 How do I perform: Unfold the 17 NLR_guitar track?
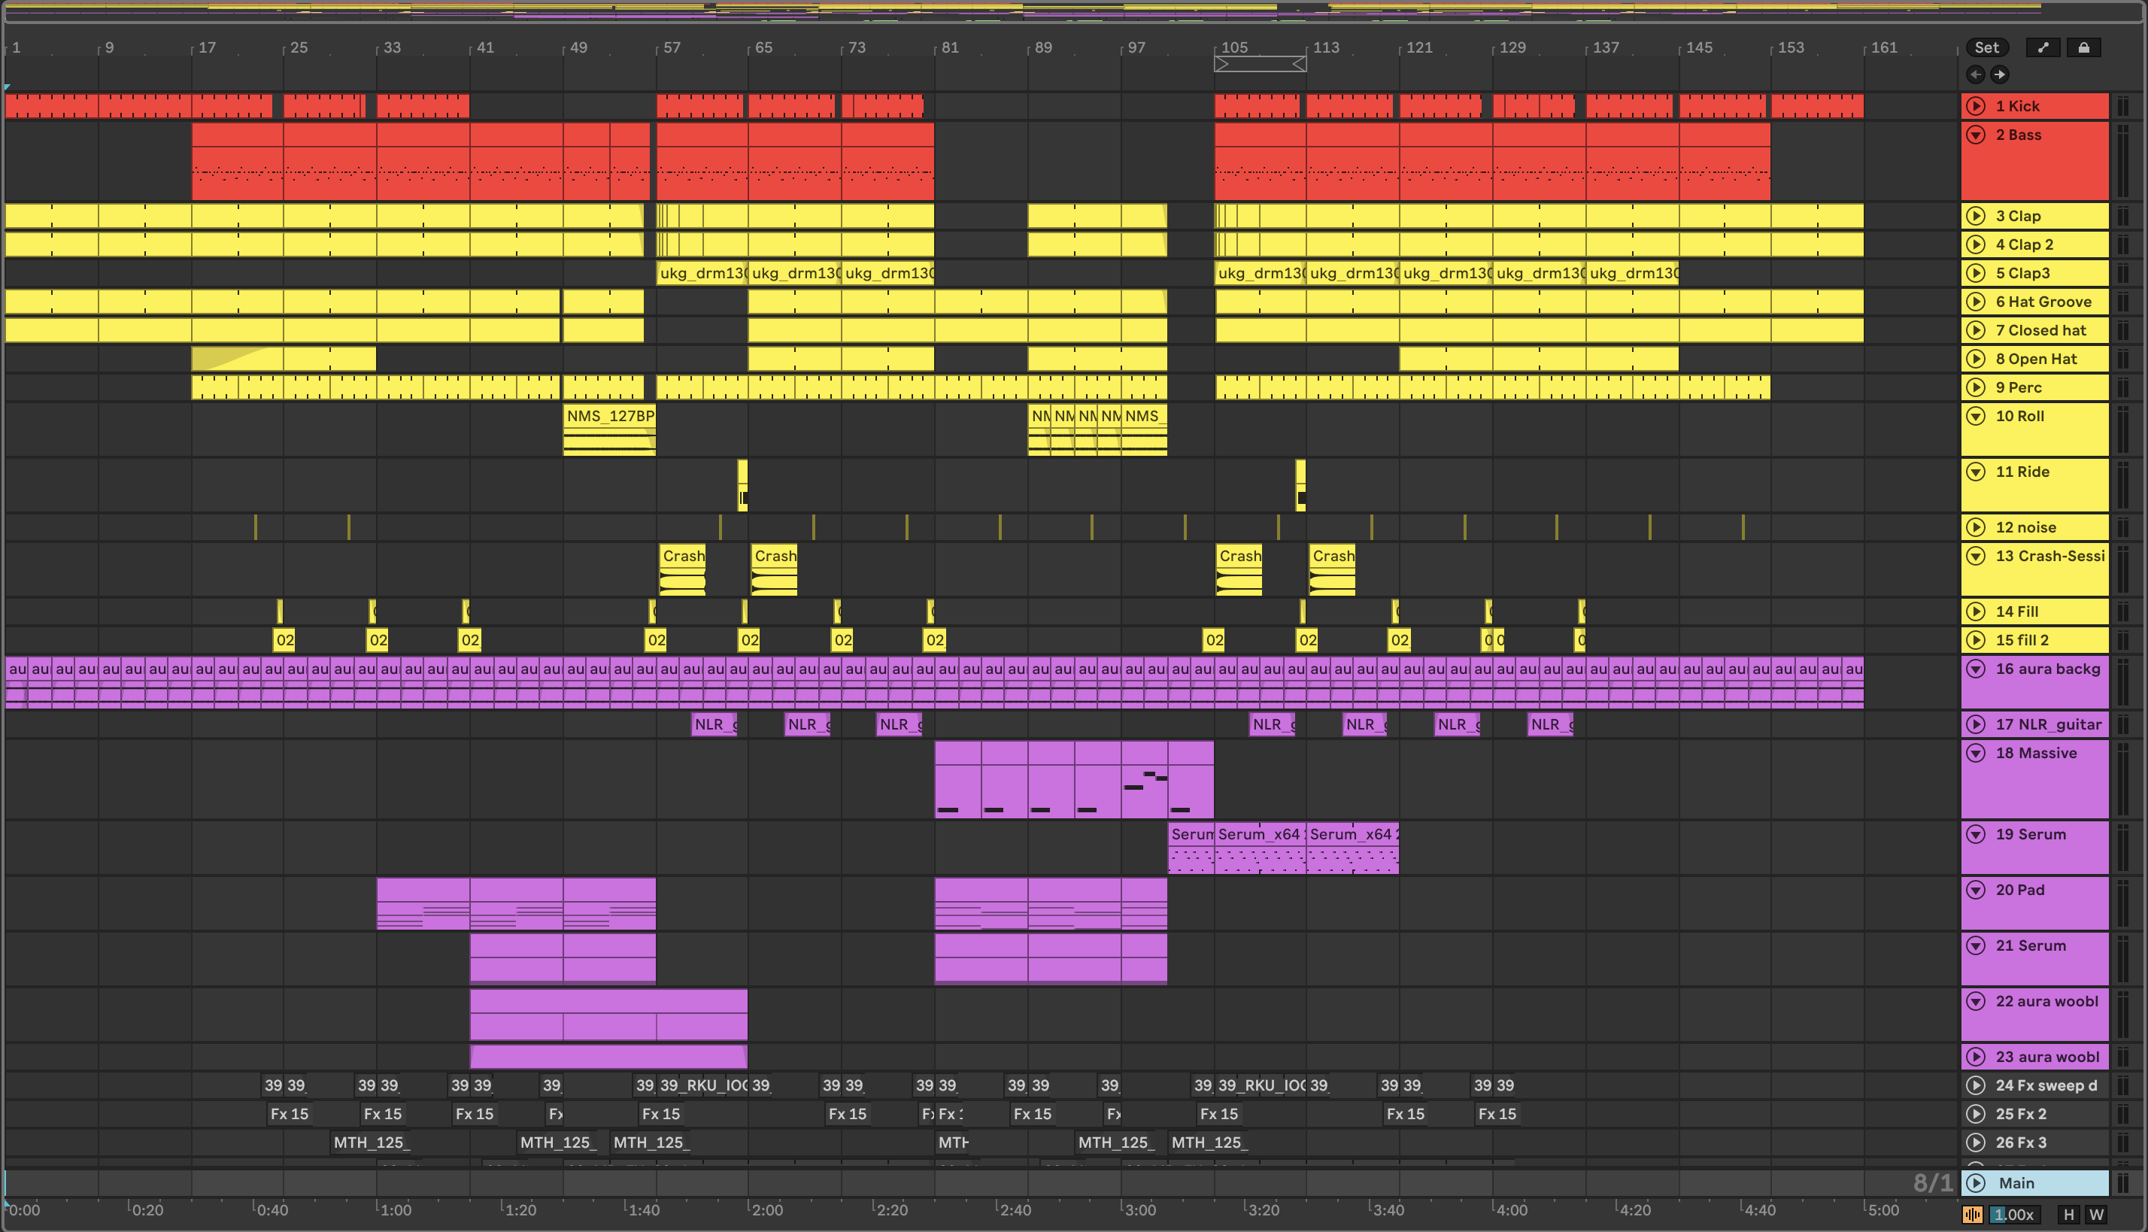coord(1977,724)
